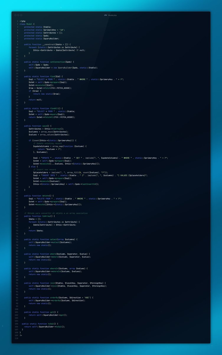Click the middle window control dot
The width and height of the screenshot is (222, 355).
pos(18,15)
